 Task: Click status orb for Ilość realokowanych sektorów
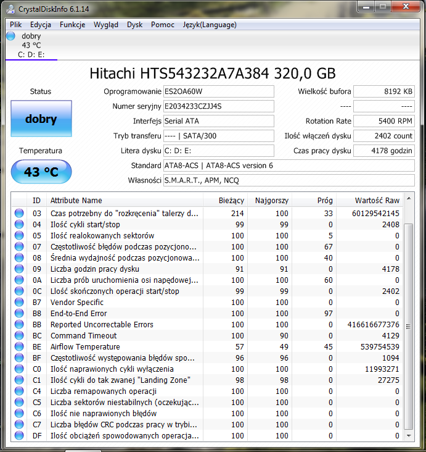click(x=19, y=235)
